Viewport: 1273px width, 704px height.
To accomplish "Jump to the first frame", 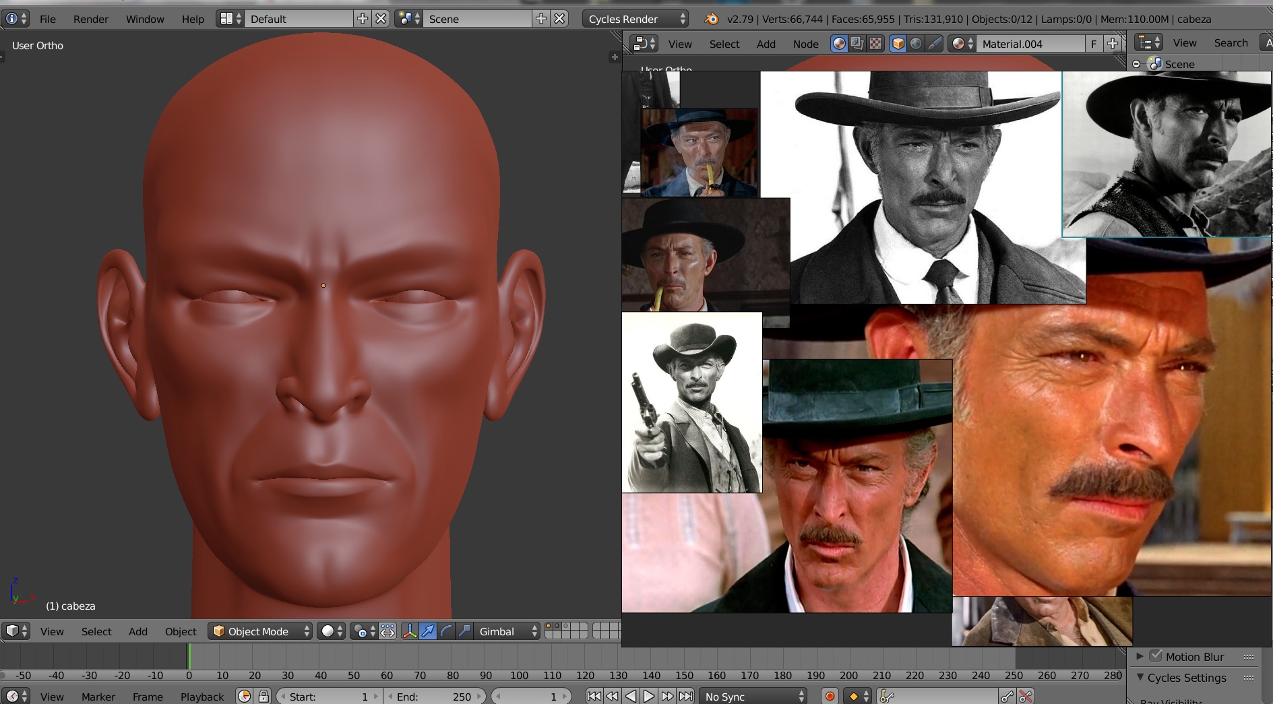I will 594,697.
